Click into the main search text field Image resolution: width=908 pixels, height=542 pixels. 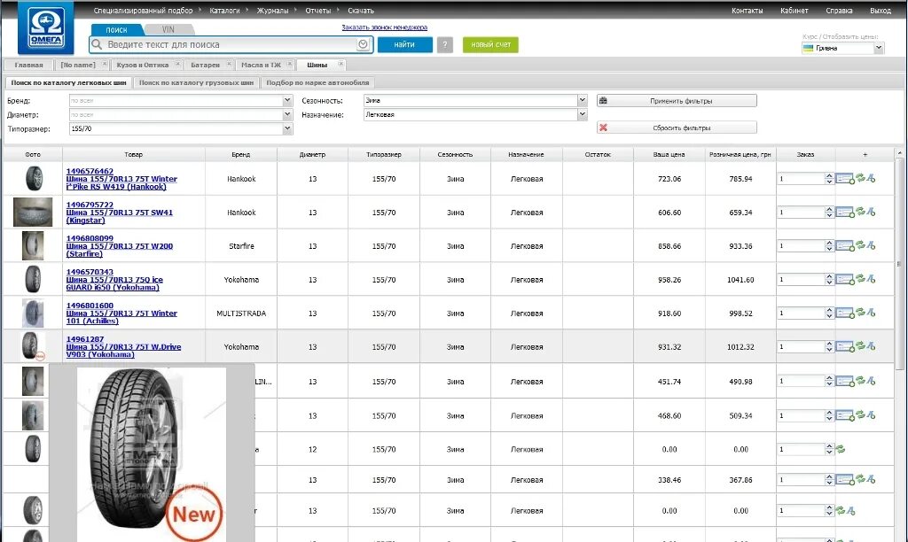231,44
